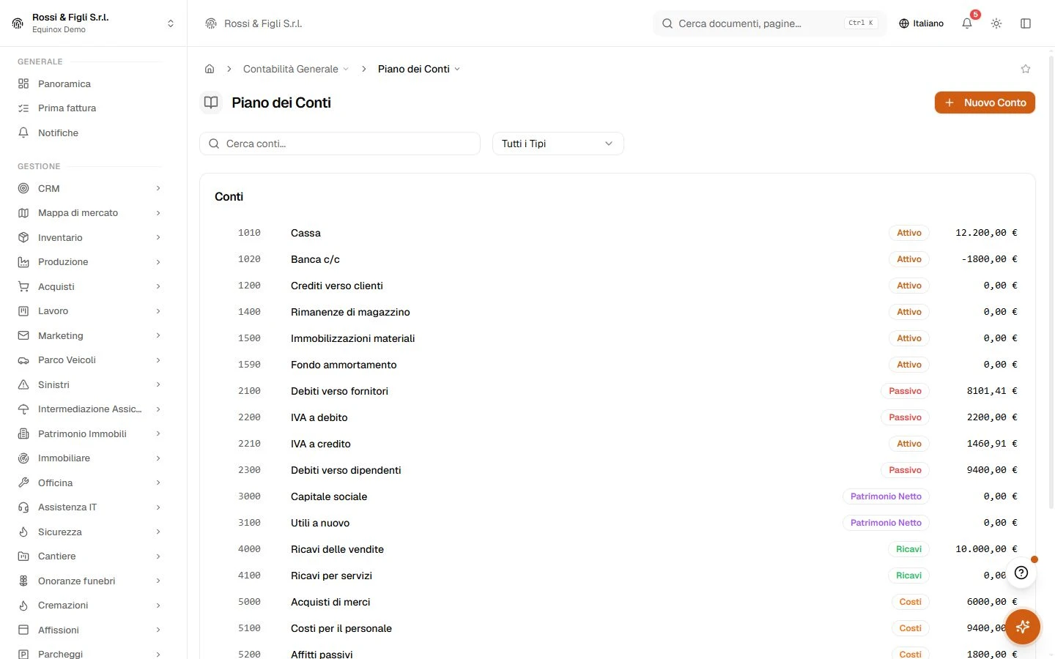Click the Nuovo Conto button

[x=985, y=103]
